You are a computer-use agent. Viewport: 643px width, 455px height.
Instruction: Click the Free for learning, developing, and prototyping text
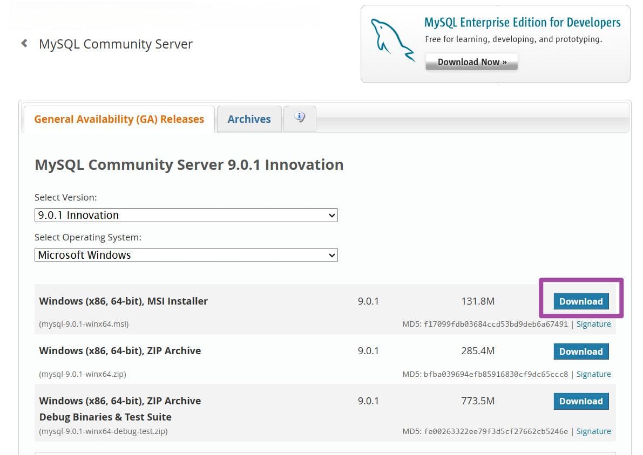(x=513, y=39)
